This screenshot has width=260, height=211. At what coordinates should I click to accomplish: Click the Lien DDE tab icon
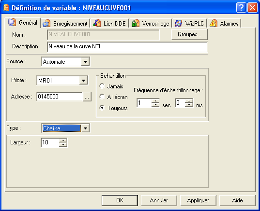click(97, 23)
